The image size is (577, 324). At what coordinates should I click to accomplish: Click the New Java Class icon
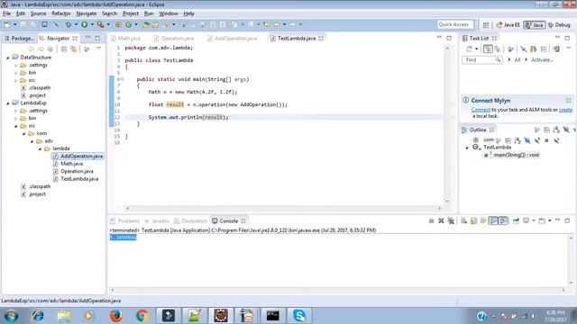pyautogui.click(x=128, y=24)
